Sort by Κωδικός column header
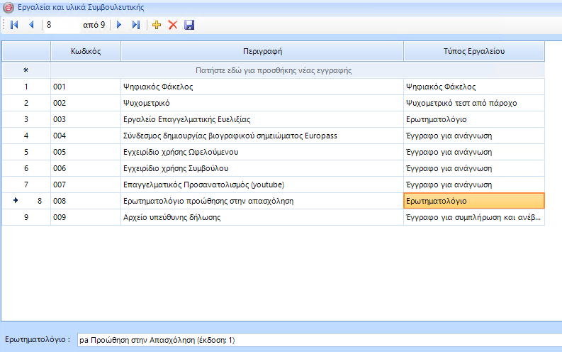 click(85, 51)
